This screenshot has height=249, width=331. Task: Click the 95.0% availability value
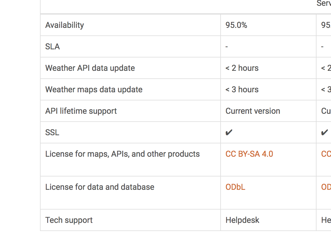coord(236,25)
